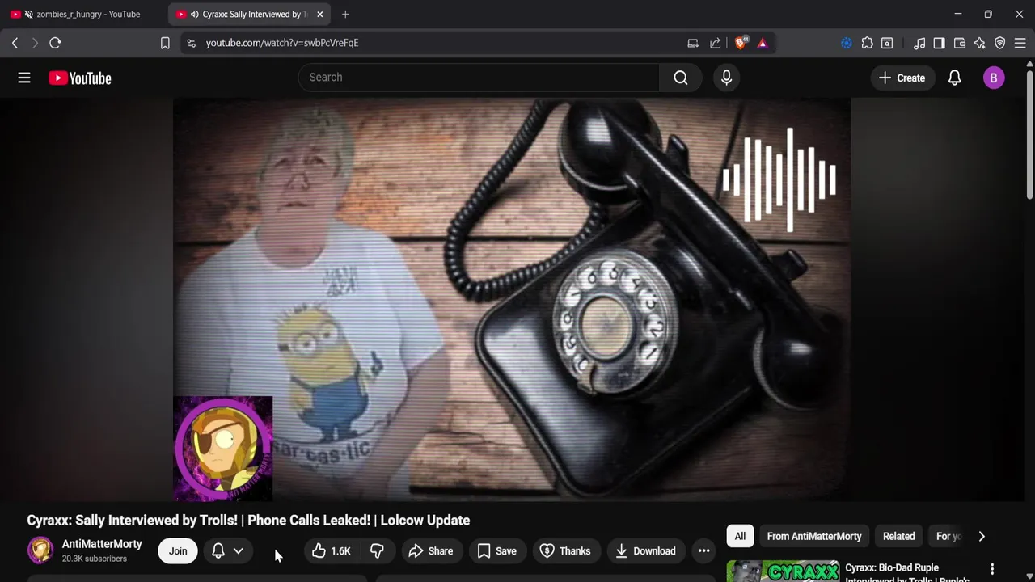Open options for Bio-Dad Ruple video
This screenshot has width=1035, height=582.
pos(992,569)
